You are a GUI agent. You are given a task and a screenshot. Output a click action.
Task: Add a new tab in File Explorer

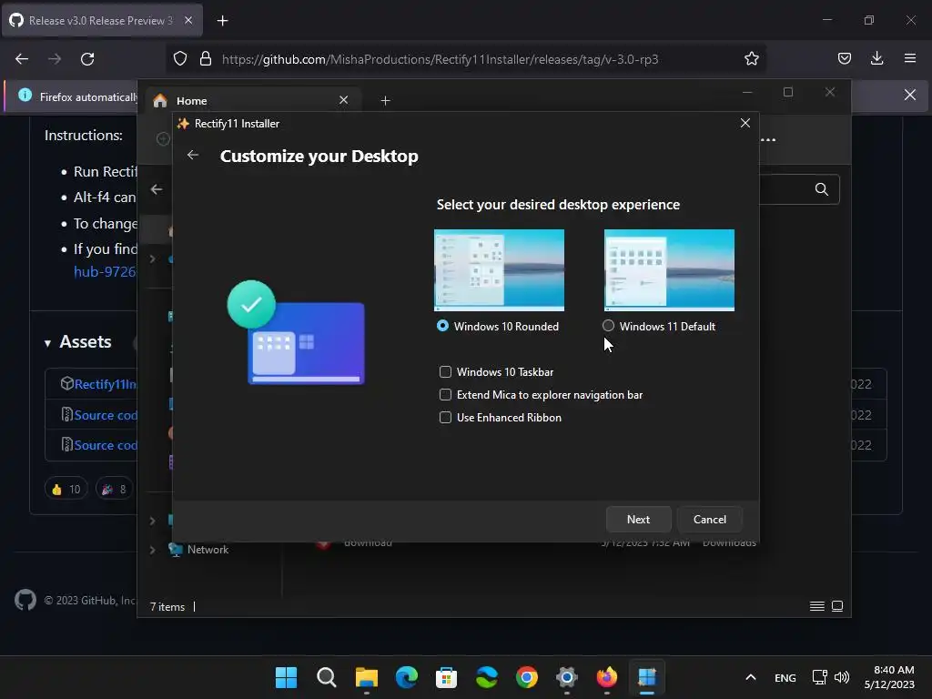click(x=385, y=100)
